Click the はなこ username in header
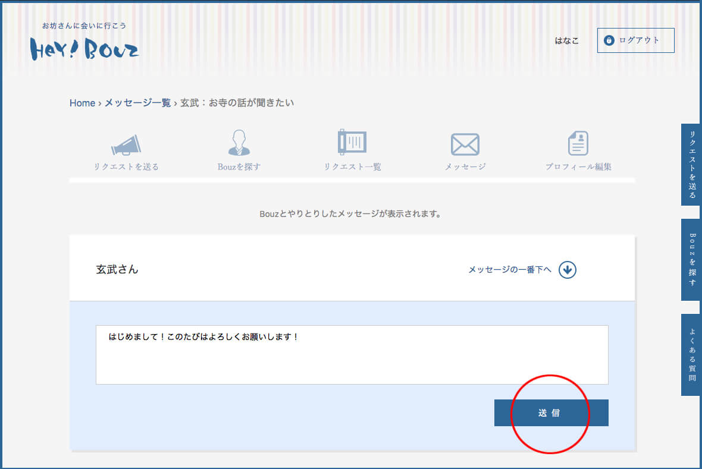Image resolution: width=702 pixels, height=469 pixels. click(566, 41)
